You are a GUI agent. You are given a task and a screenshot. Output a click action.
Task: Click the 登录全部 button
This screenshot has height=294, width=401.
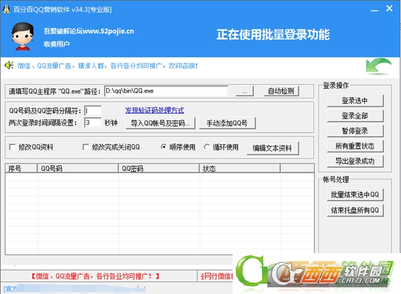click(x=355, y=116)
